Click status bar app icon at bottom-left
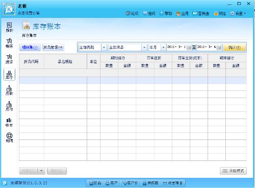 pyautogui.click(x=5, y=183)
